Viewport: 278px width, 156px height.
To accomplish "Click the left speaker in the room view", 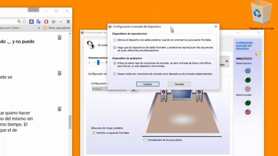I will coord(164,96).
